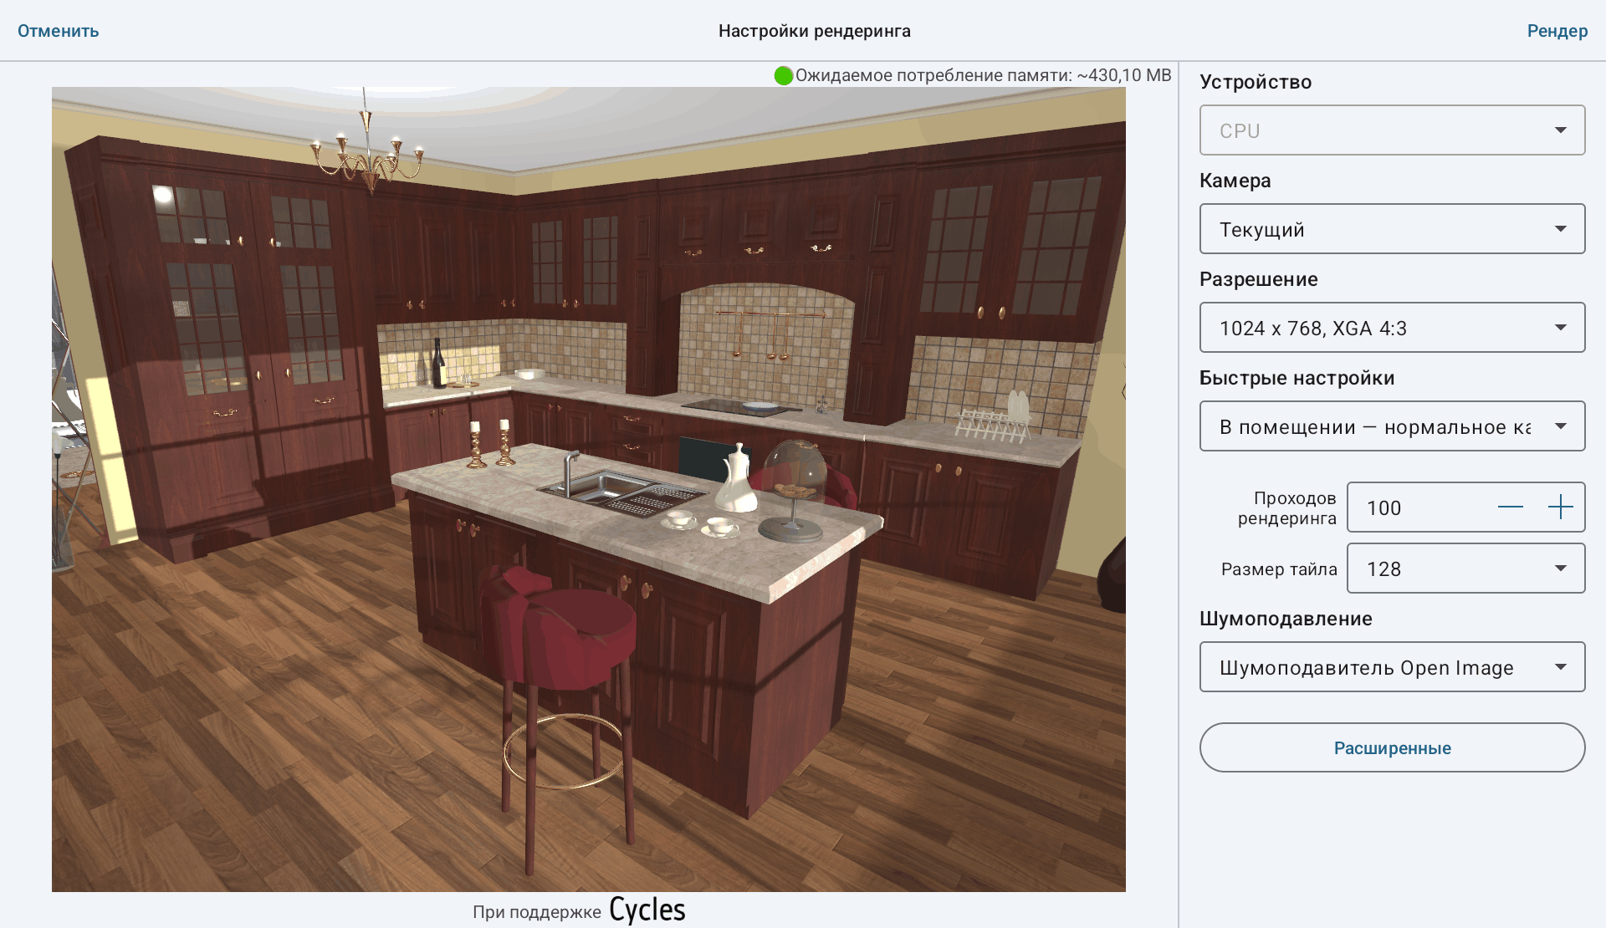Click the Cycles logo below preview
Screen dimensions: 1606x928
[647, 910]
